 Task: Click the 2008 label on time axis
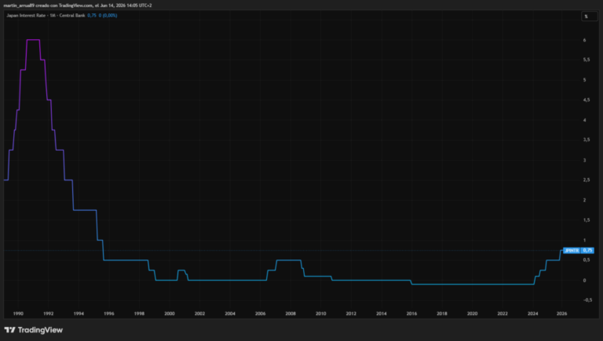[x=291, y=314]
